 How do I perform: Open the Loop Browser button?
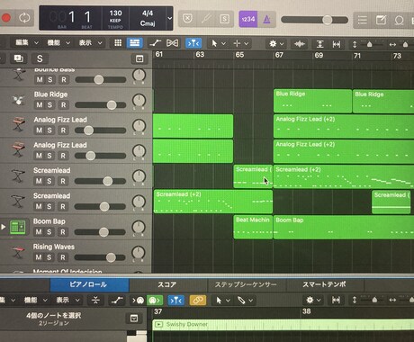pyautogui.click(x=399, y=20)
